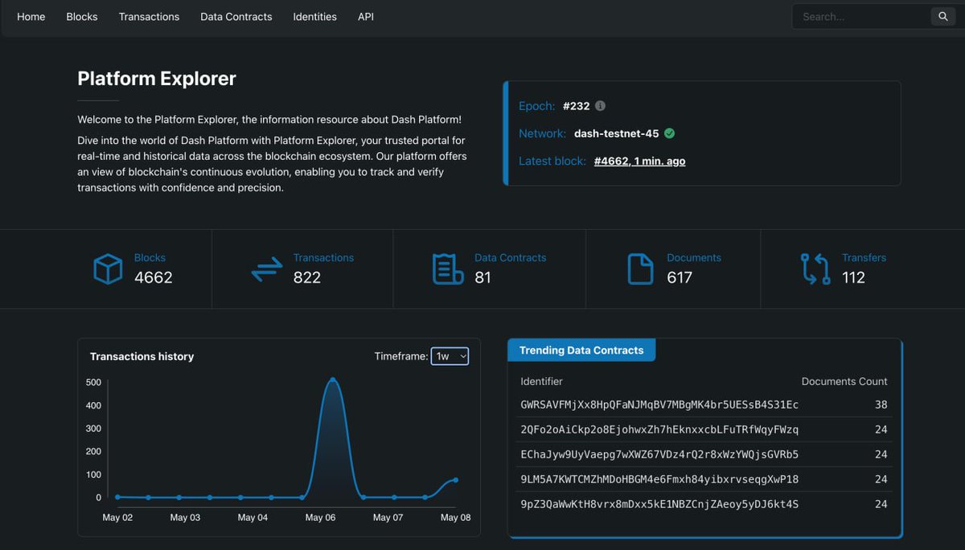Click the search magnifier button

point(942,16)
